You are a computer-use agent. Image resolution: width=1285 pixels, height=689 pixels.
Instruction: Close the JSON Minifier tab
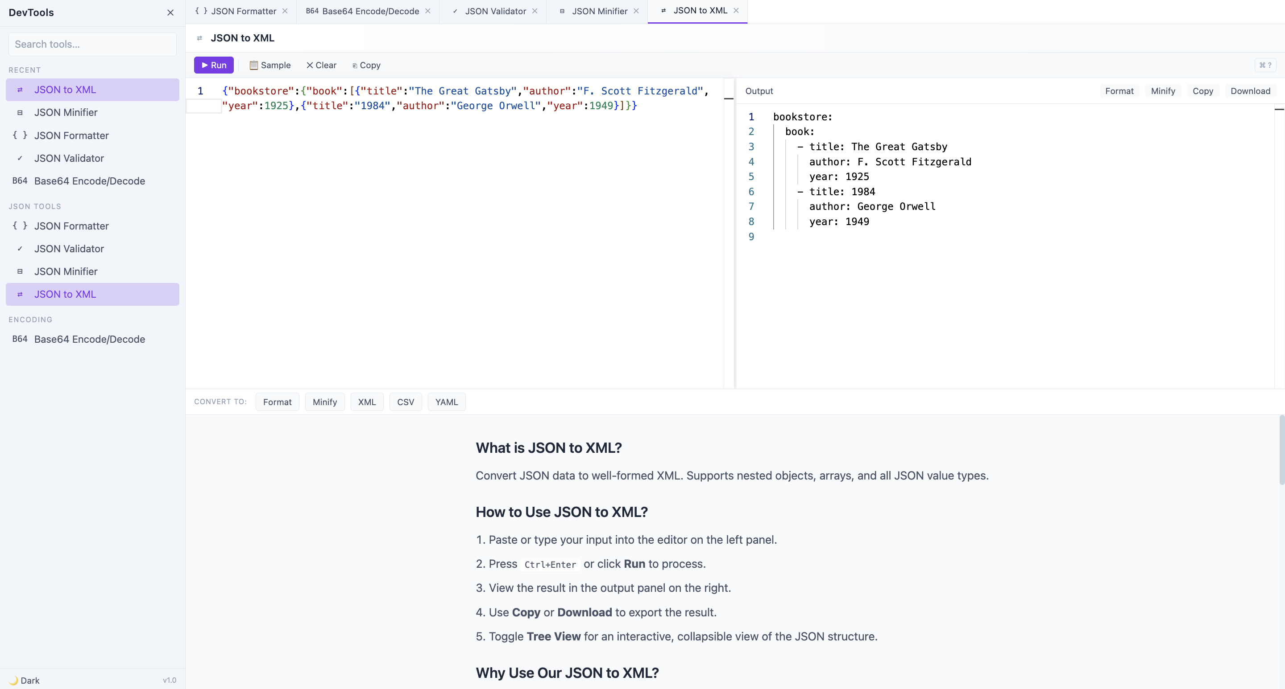click(x=637, y=11)
